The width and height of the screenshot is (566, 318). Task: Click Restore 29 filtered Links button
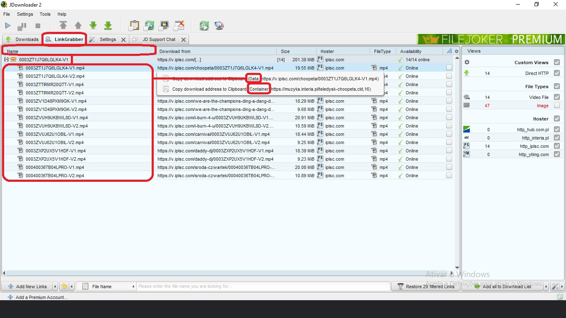pos(426,286)
